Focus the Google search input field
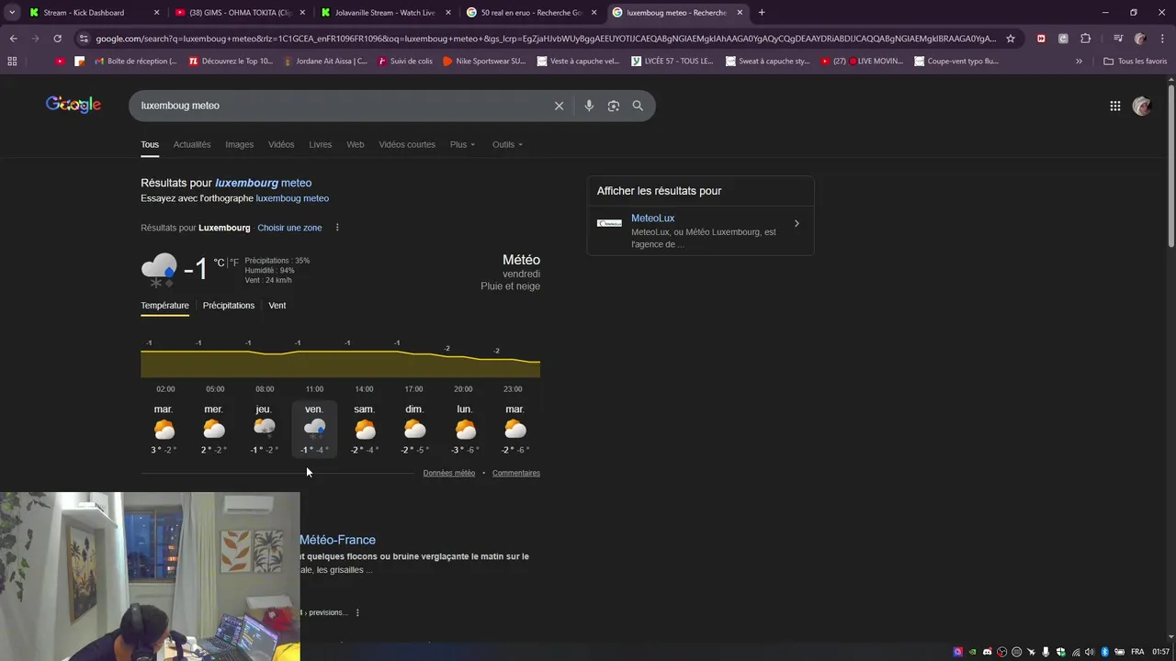This screenshot has height=661, width=1176. point(340,106)
